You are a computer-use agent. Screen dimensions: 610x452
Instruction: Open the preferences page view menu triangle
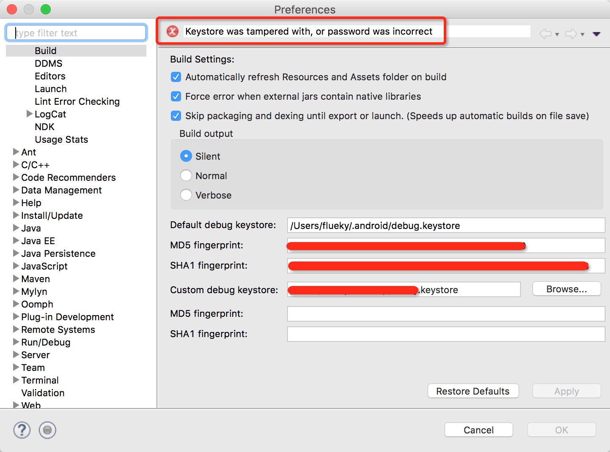point(596,34)
